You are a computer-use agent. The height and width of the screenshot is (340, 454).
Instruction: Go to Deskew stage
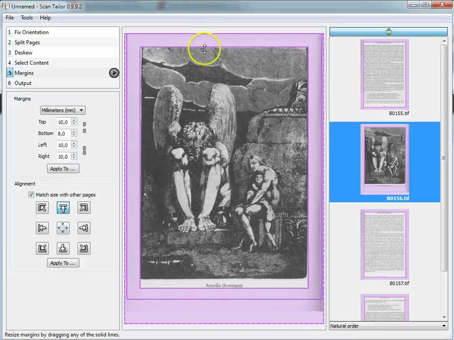tap(63, 52)
